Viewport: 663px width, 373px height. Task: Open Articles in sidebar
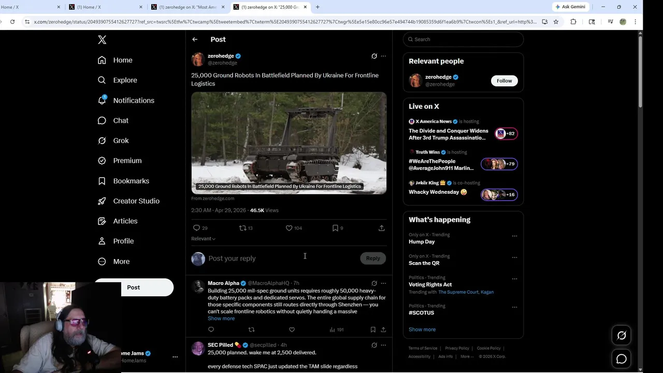click(118, 221)
